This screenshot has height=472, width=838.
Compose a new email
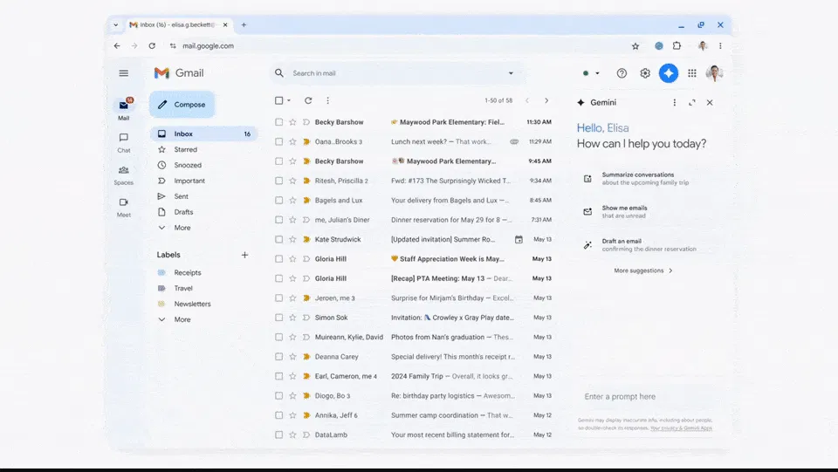coord(182,105)
